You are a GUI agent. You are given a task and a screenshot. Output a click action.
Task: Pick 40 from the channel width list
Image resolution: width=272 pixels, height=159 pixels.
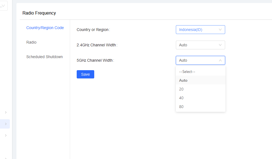tap(201, 98)
